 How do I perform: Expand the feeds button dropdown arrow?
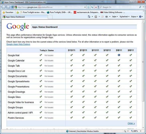coord(99,17)
